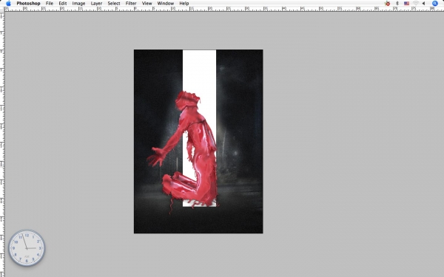Image resolution: width=444 pixels, height=277 pixels.
Task: Open the Filter menu
Action: (131, 4)
